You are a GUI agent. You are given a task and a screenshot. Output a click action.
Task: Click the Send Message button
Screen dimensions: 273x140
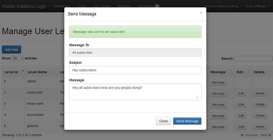[x=187, y=121]
